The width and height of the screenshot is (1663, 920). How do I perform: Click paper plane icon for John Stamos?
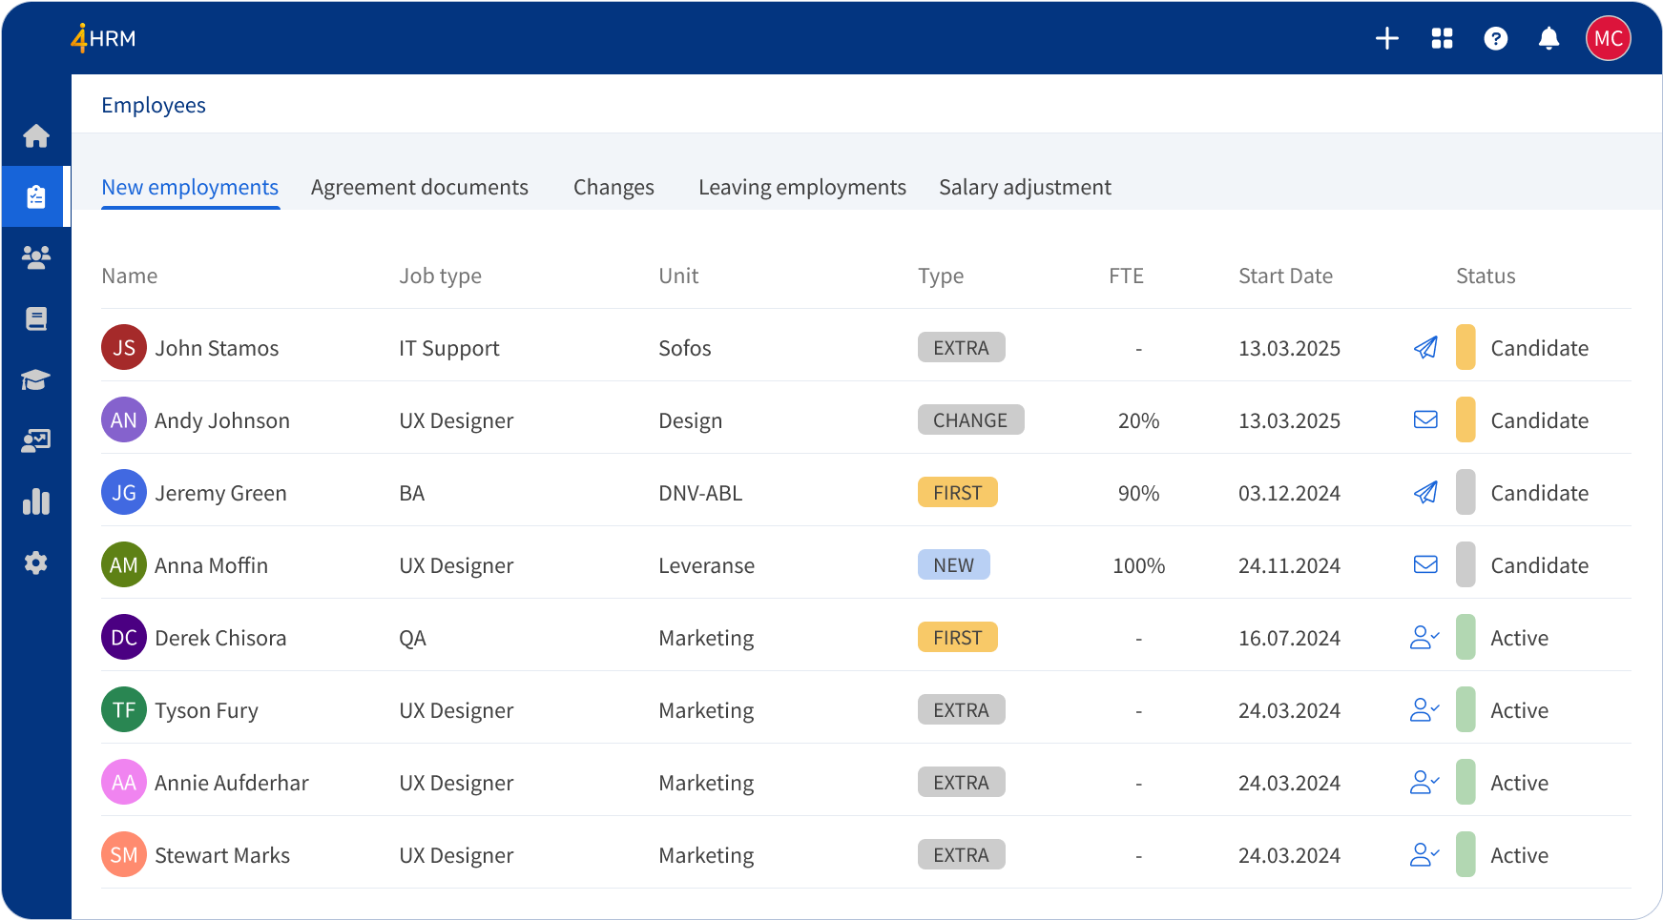[1425, 348]
